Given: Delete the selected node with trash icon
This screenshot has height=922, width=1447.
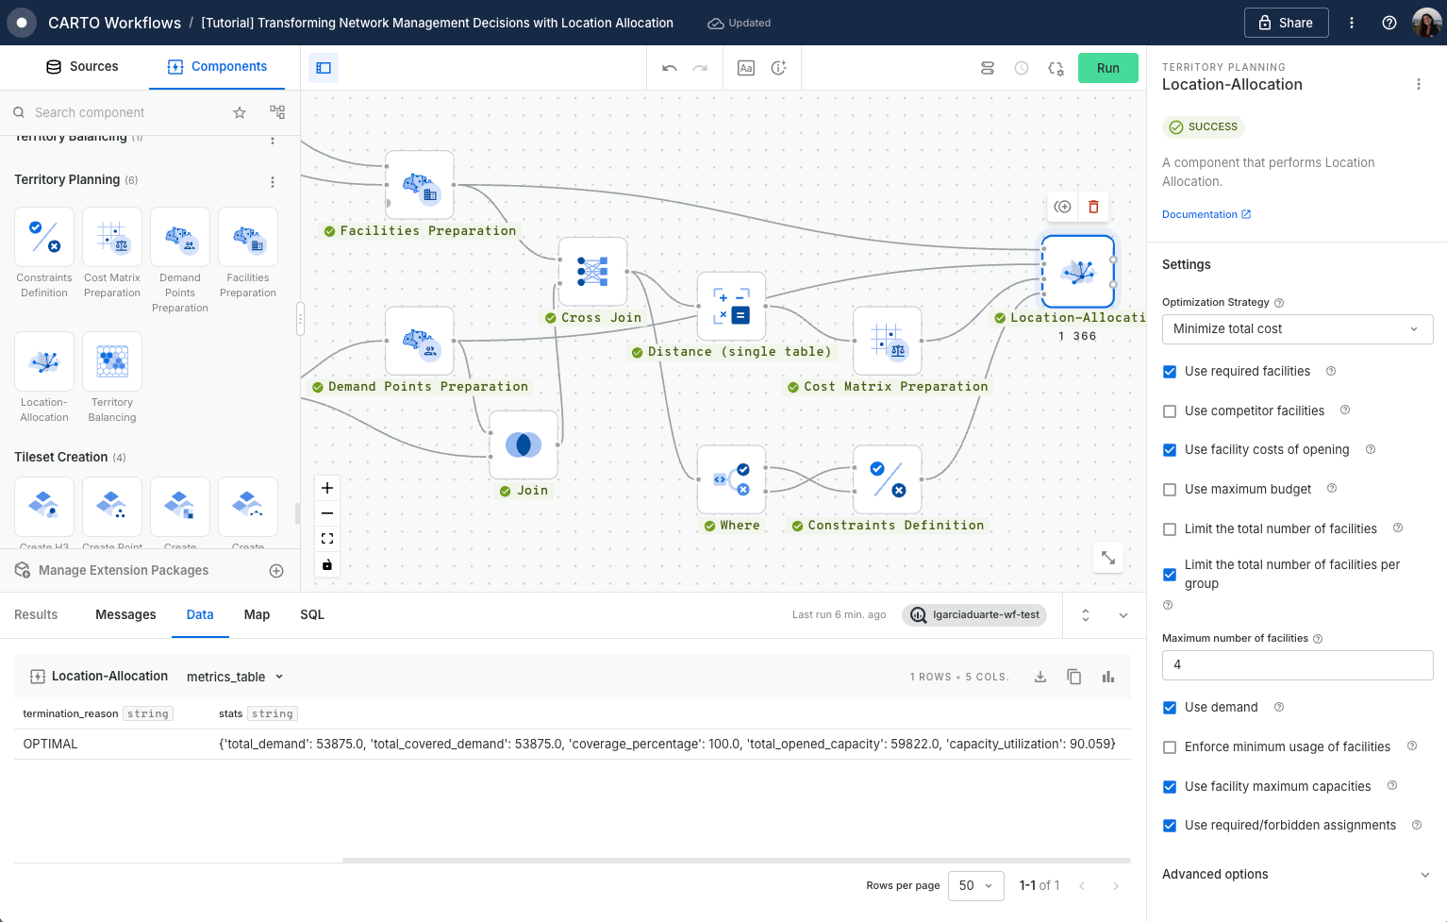Looking at the screenshot, I should pyautogui.click(x=1093, y=207).
